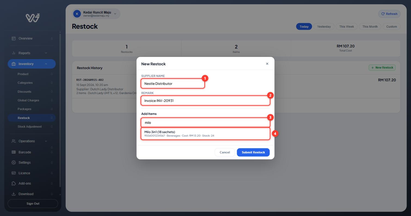This screenshot has width=411, height=216.
Task: Pin the Overview menu item
Action: 52,38
